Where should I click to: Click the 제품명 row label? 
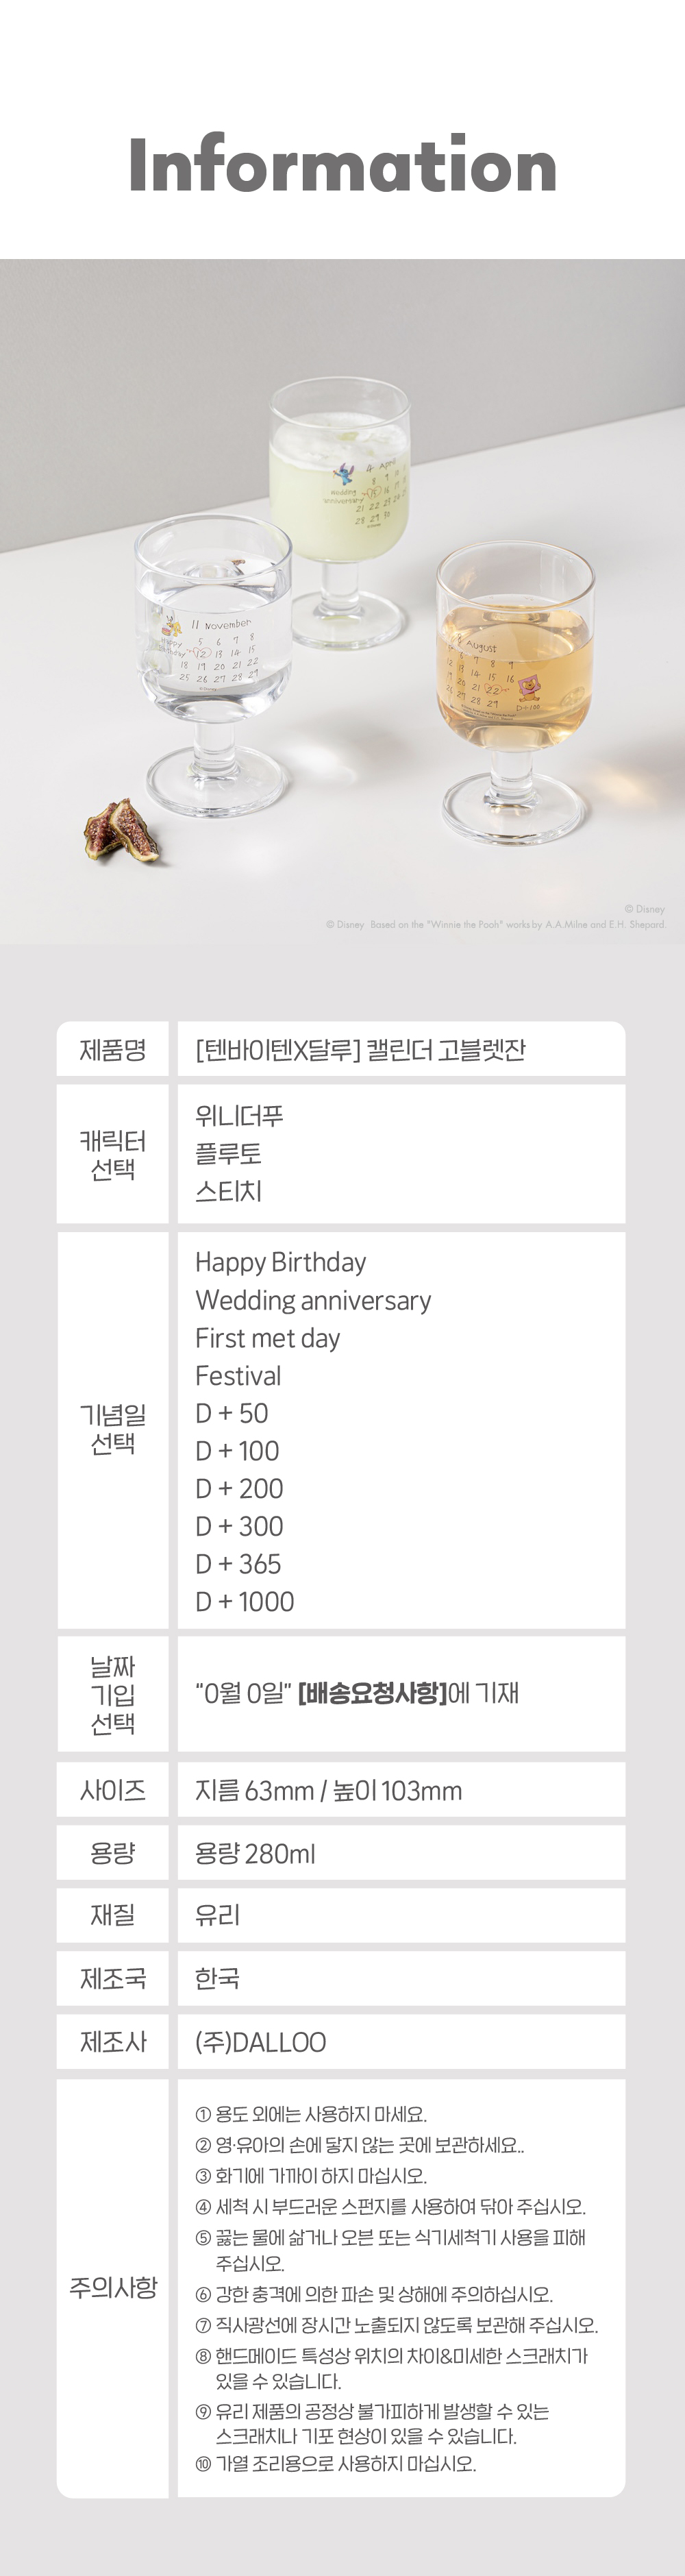point(113,1050)
